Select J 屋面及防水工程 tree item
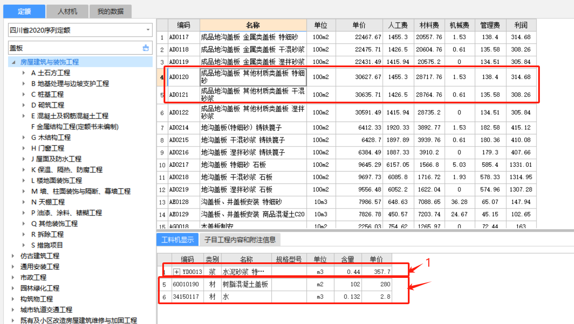 pyautogui.click(x=56, y=159)
